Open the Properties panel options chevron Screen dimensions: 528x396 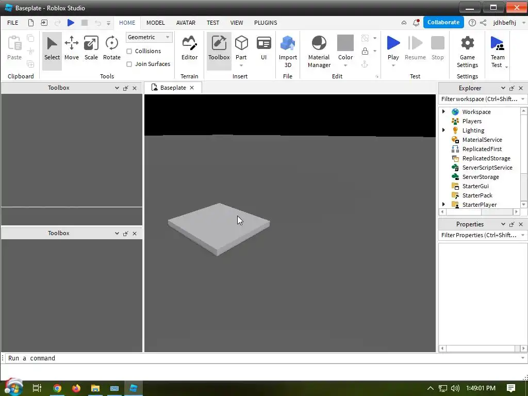pyautogui.click(x=503, y=224)
